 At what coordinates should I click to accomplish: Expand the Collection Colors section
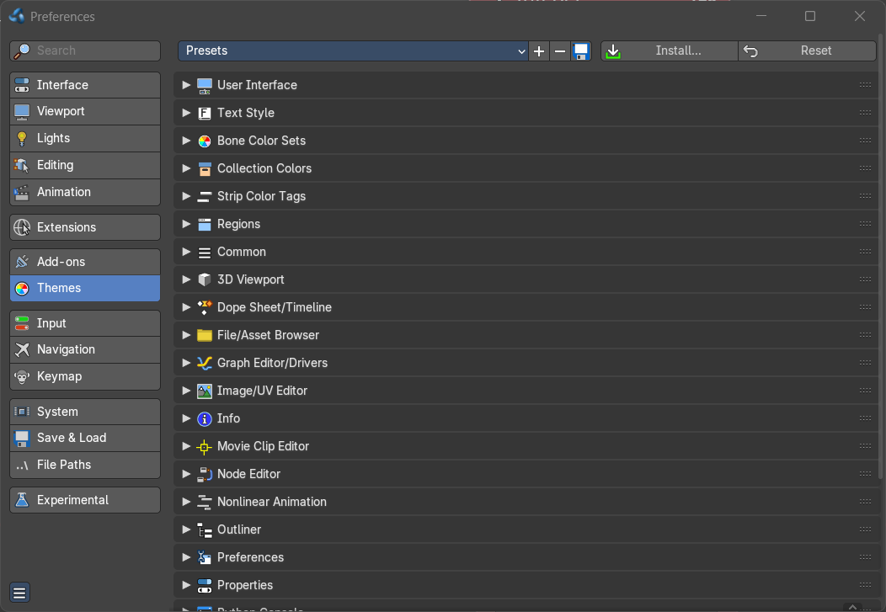pos(186,168)
